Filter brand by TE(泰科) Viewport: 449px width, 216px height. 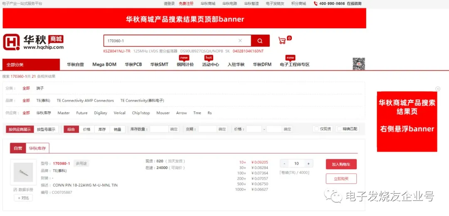tap(43, 101)
